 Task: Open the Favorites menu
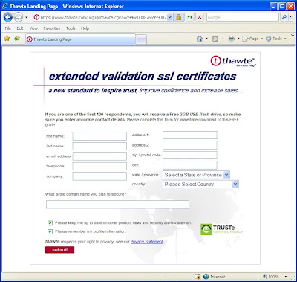click(x=52, y=28)
